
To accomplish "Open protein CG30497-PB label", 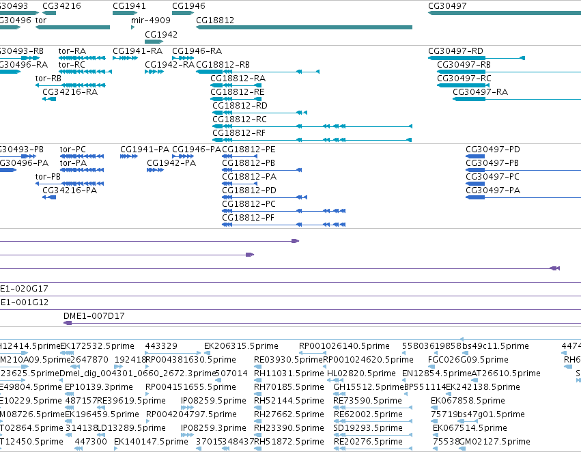I will pos(492,163).
